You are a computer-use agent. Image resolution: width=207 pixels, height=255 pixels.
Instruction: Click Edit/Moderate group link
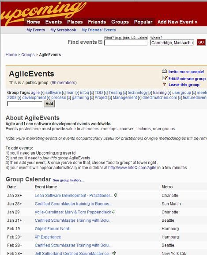187,79
